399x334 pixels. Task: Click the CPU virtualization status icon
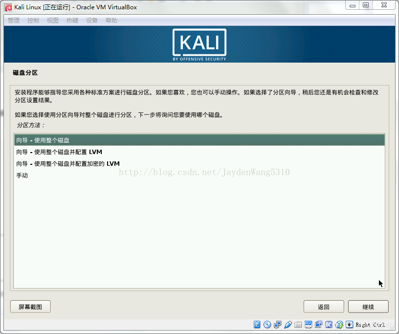click(x=329, y=325)
